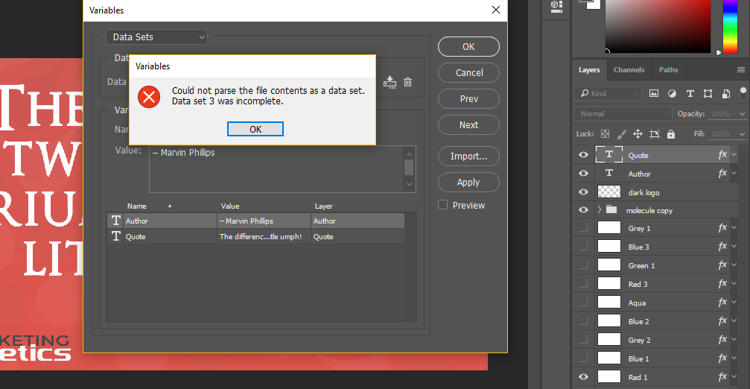750x389 pixels.
Task: Switch to the Channels tab
Action: click(629, 70)
